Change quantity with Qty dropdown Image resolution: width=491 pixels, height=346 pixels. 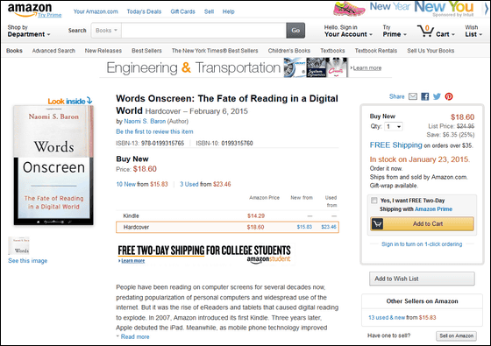[x=394, y=127]
